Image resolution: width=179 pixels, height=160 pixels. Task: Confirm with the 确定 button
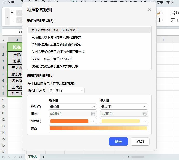[x=118, y=142]
